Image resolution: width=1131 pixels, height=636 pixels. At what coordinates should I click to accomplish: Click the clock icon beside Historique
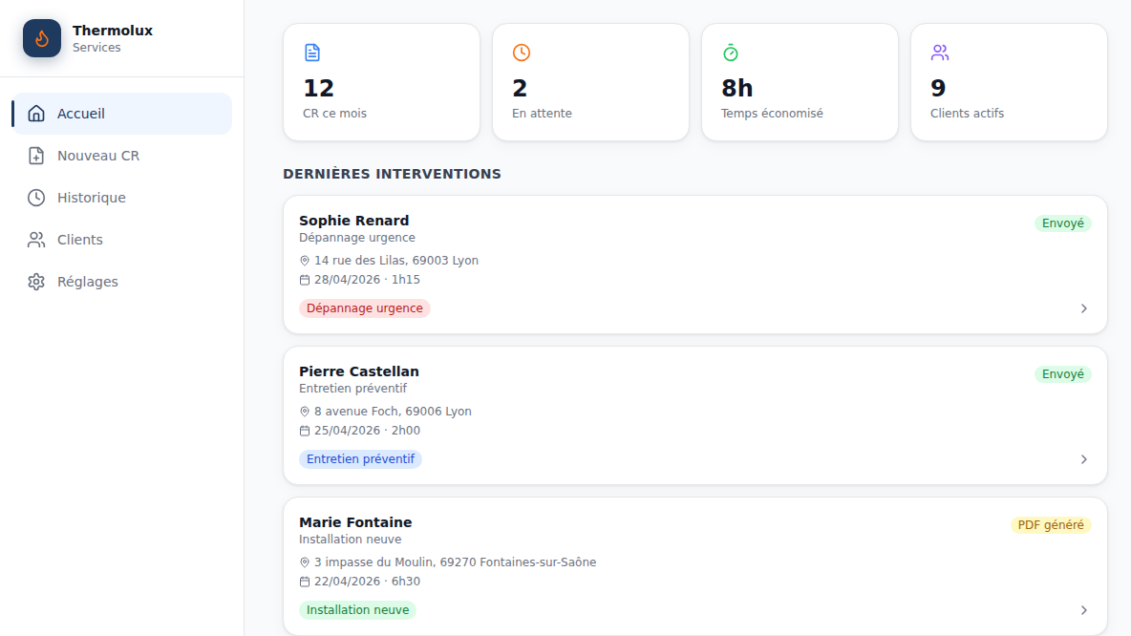point(36,198)
